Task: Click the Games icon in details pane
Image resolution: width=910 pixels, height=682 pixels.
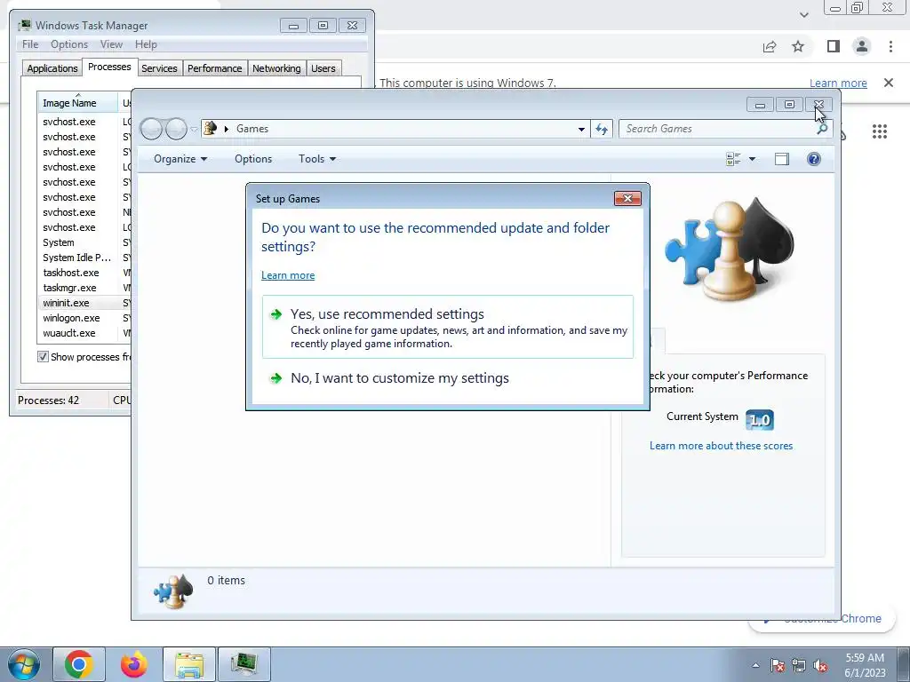Action: [173, 591]
